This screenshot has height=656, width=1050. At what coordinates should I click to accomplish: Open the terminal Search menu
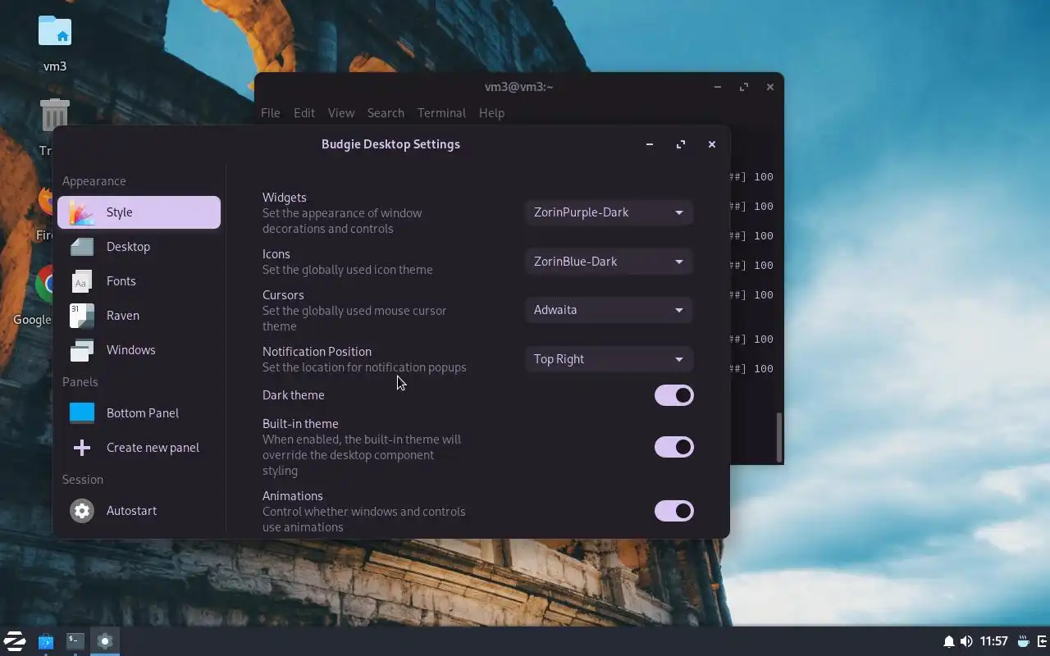pyautogui.click(x=386, y=113)
